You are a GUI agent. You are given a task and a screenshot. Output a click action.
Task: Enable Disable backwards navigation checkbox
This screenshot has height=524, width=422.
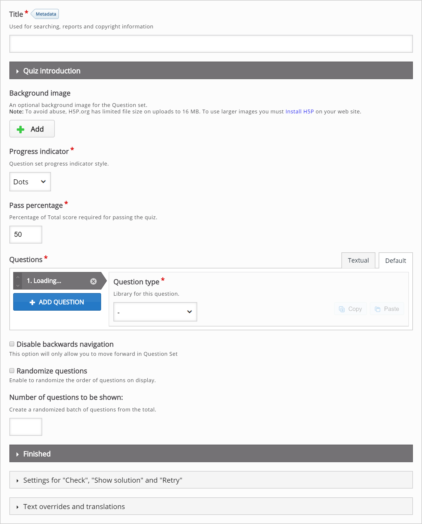tap(12, 344)
